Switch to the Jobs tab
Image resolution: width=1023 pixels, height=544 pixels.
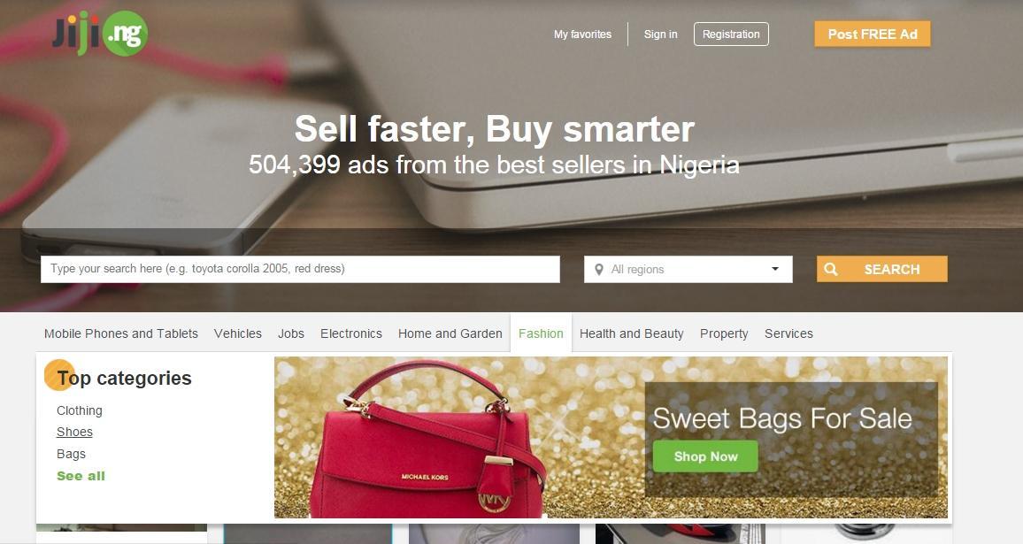coord(291,333)
